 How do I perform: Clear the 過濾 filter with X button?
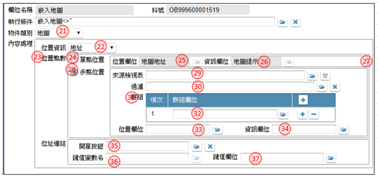point(335,87)
